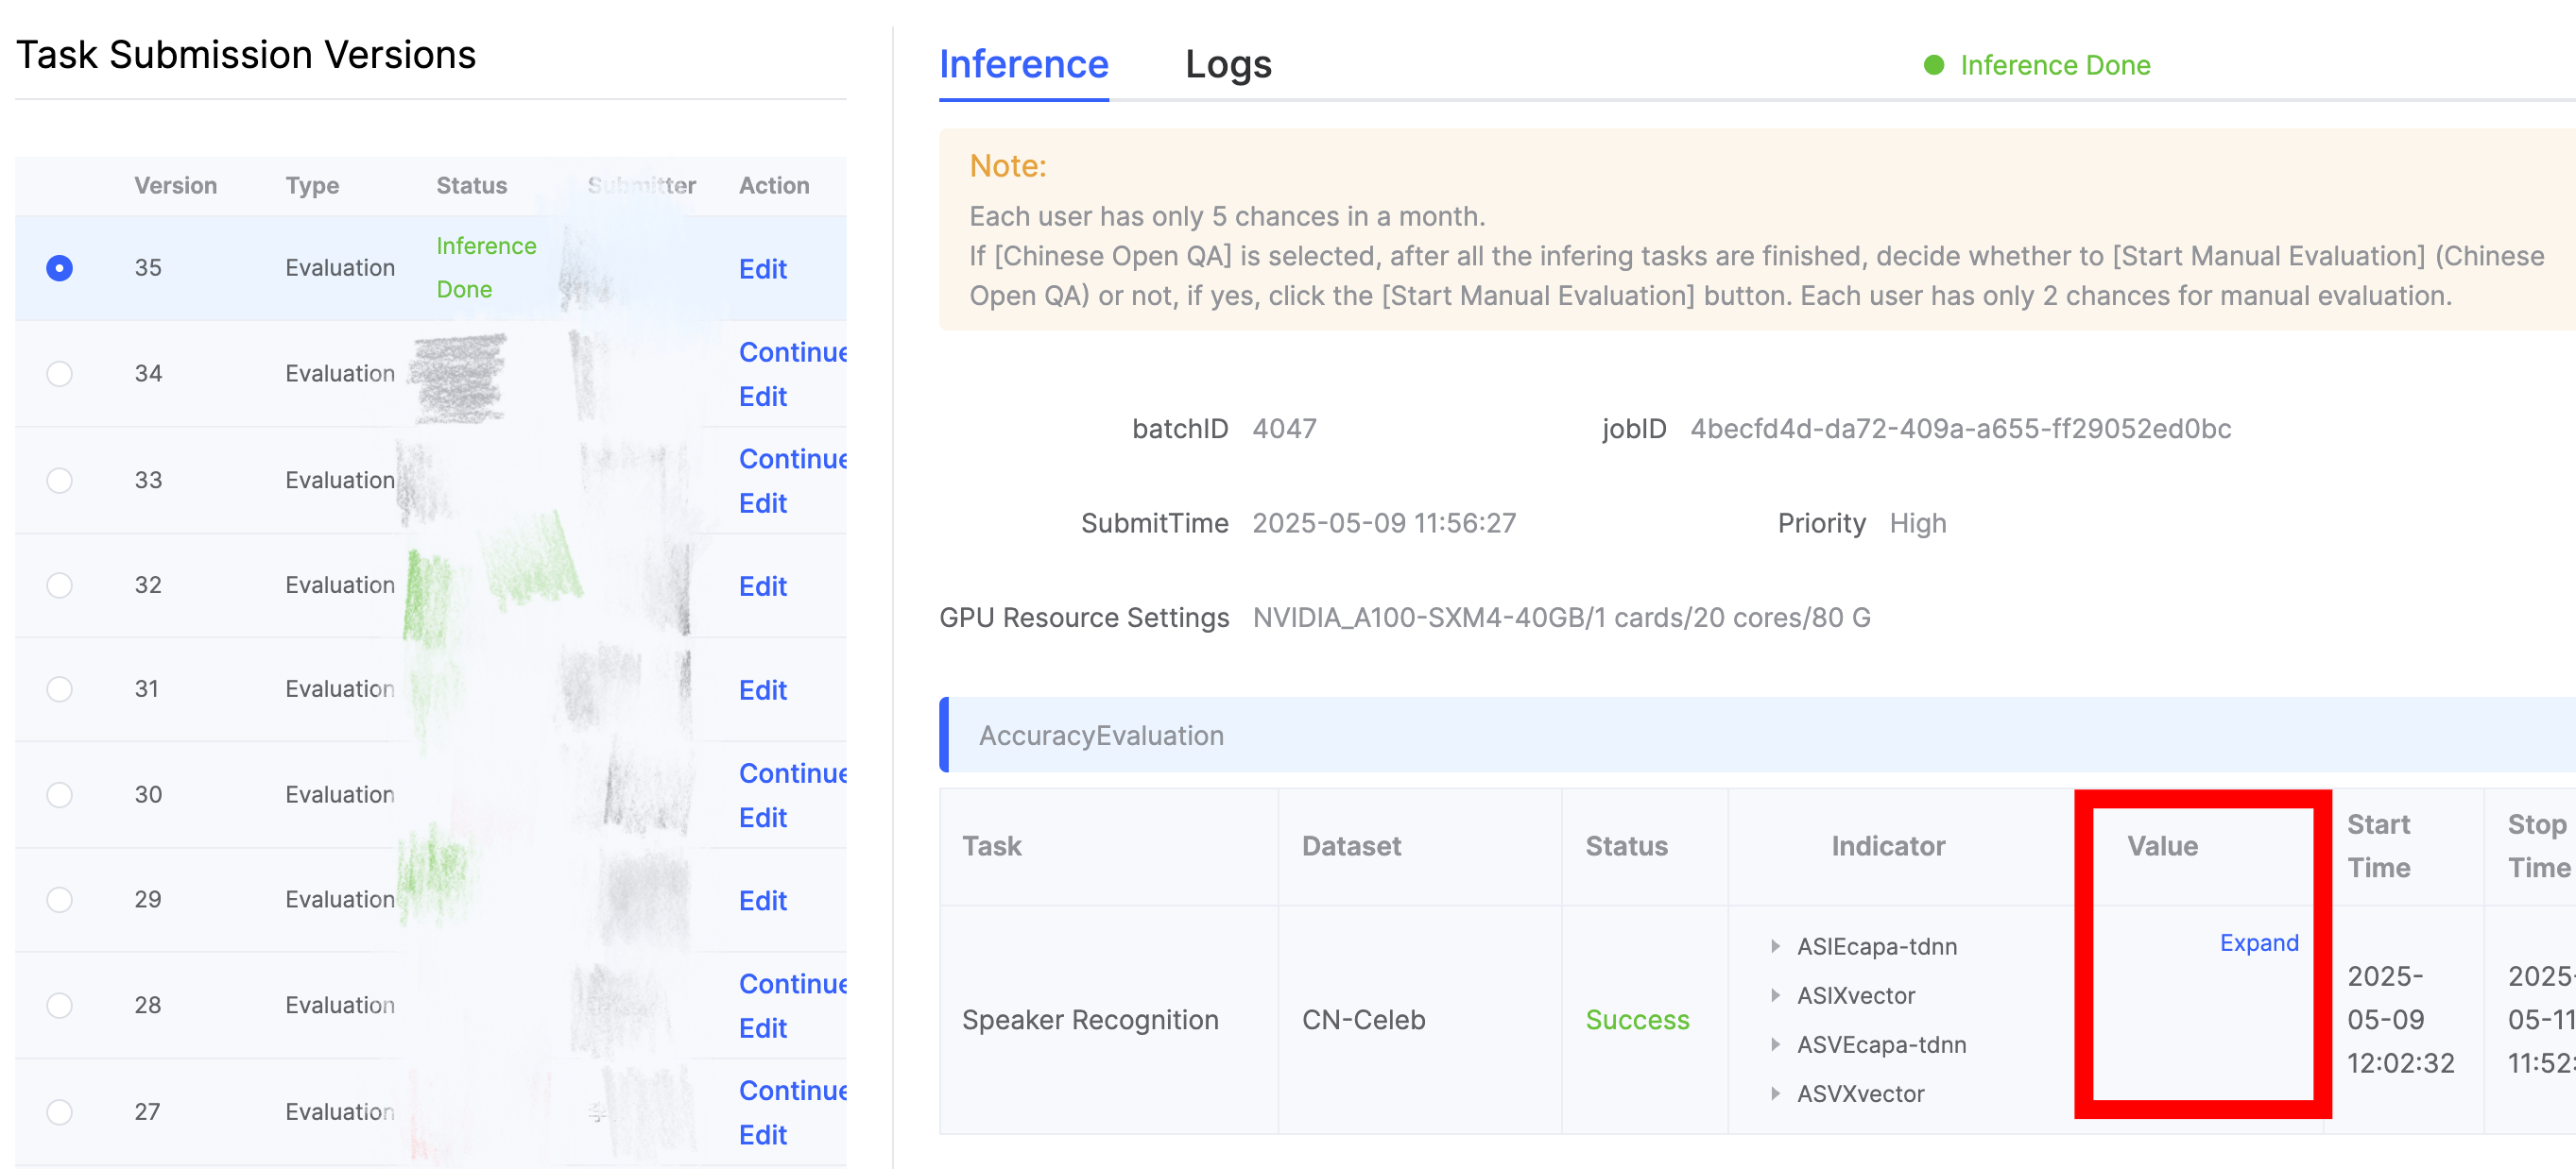2576x1169 pixels.
Task: Click Edit for version 32
Action: tap(762, 585)
